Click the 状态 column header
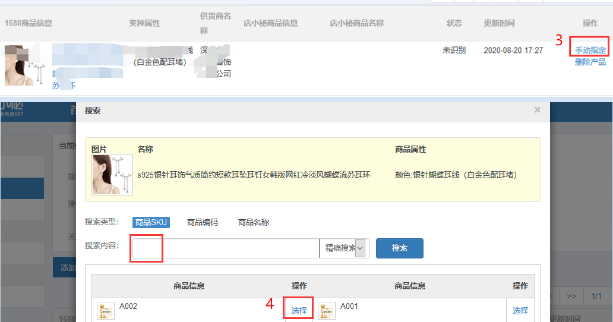 [454, 23]
